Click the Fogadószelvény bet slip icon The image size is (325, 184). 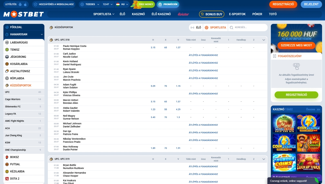pos(275,56)
